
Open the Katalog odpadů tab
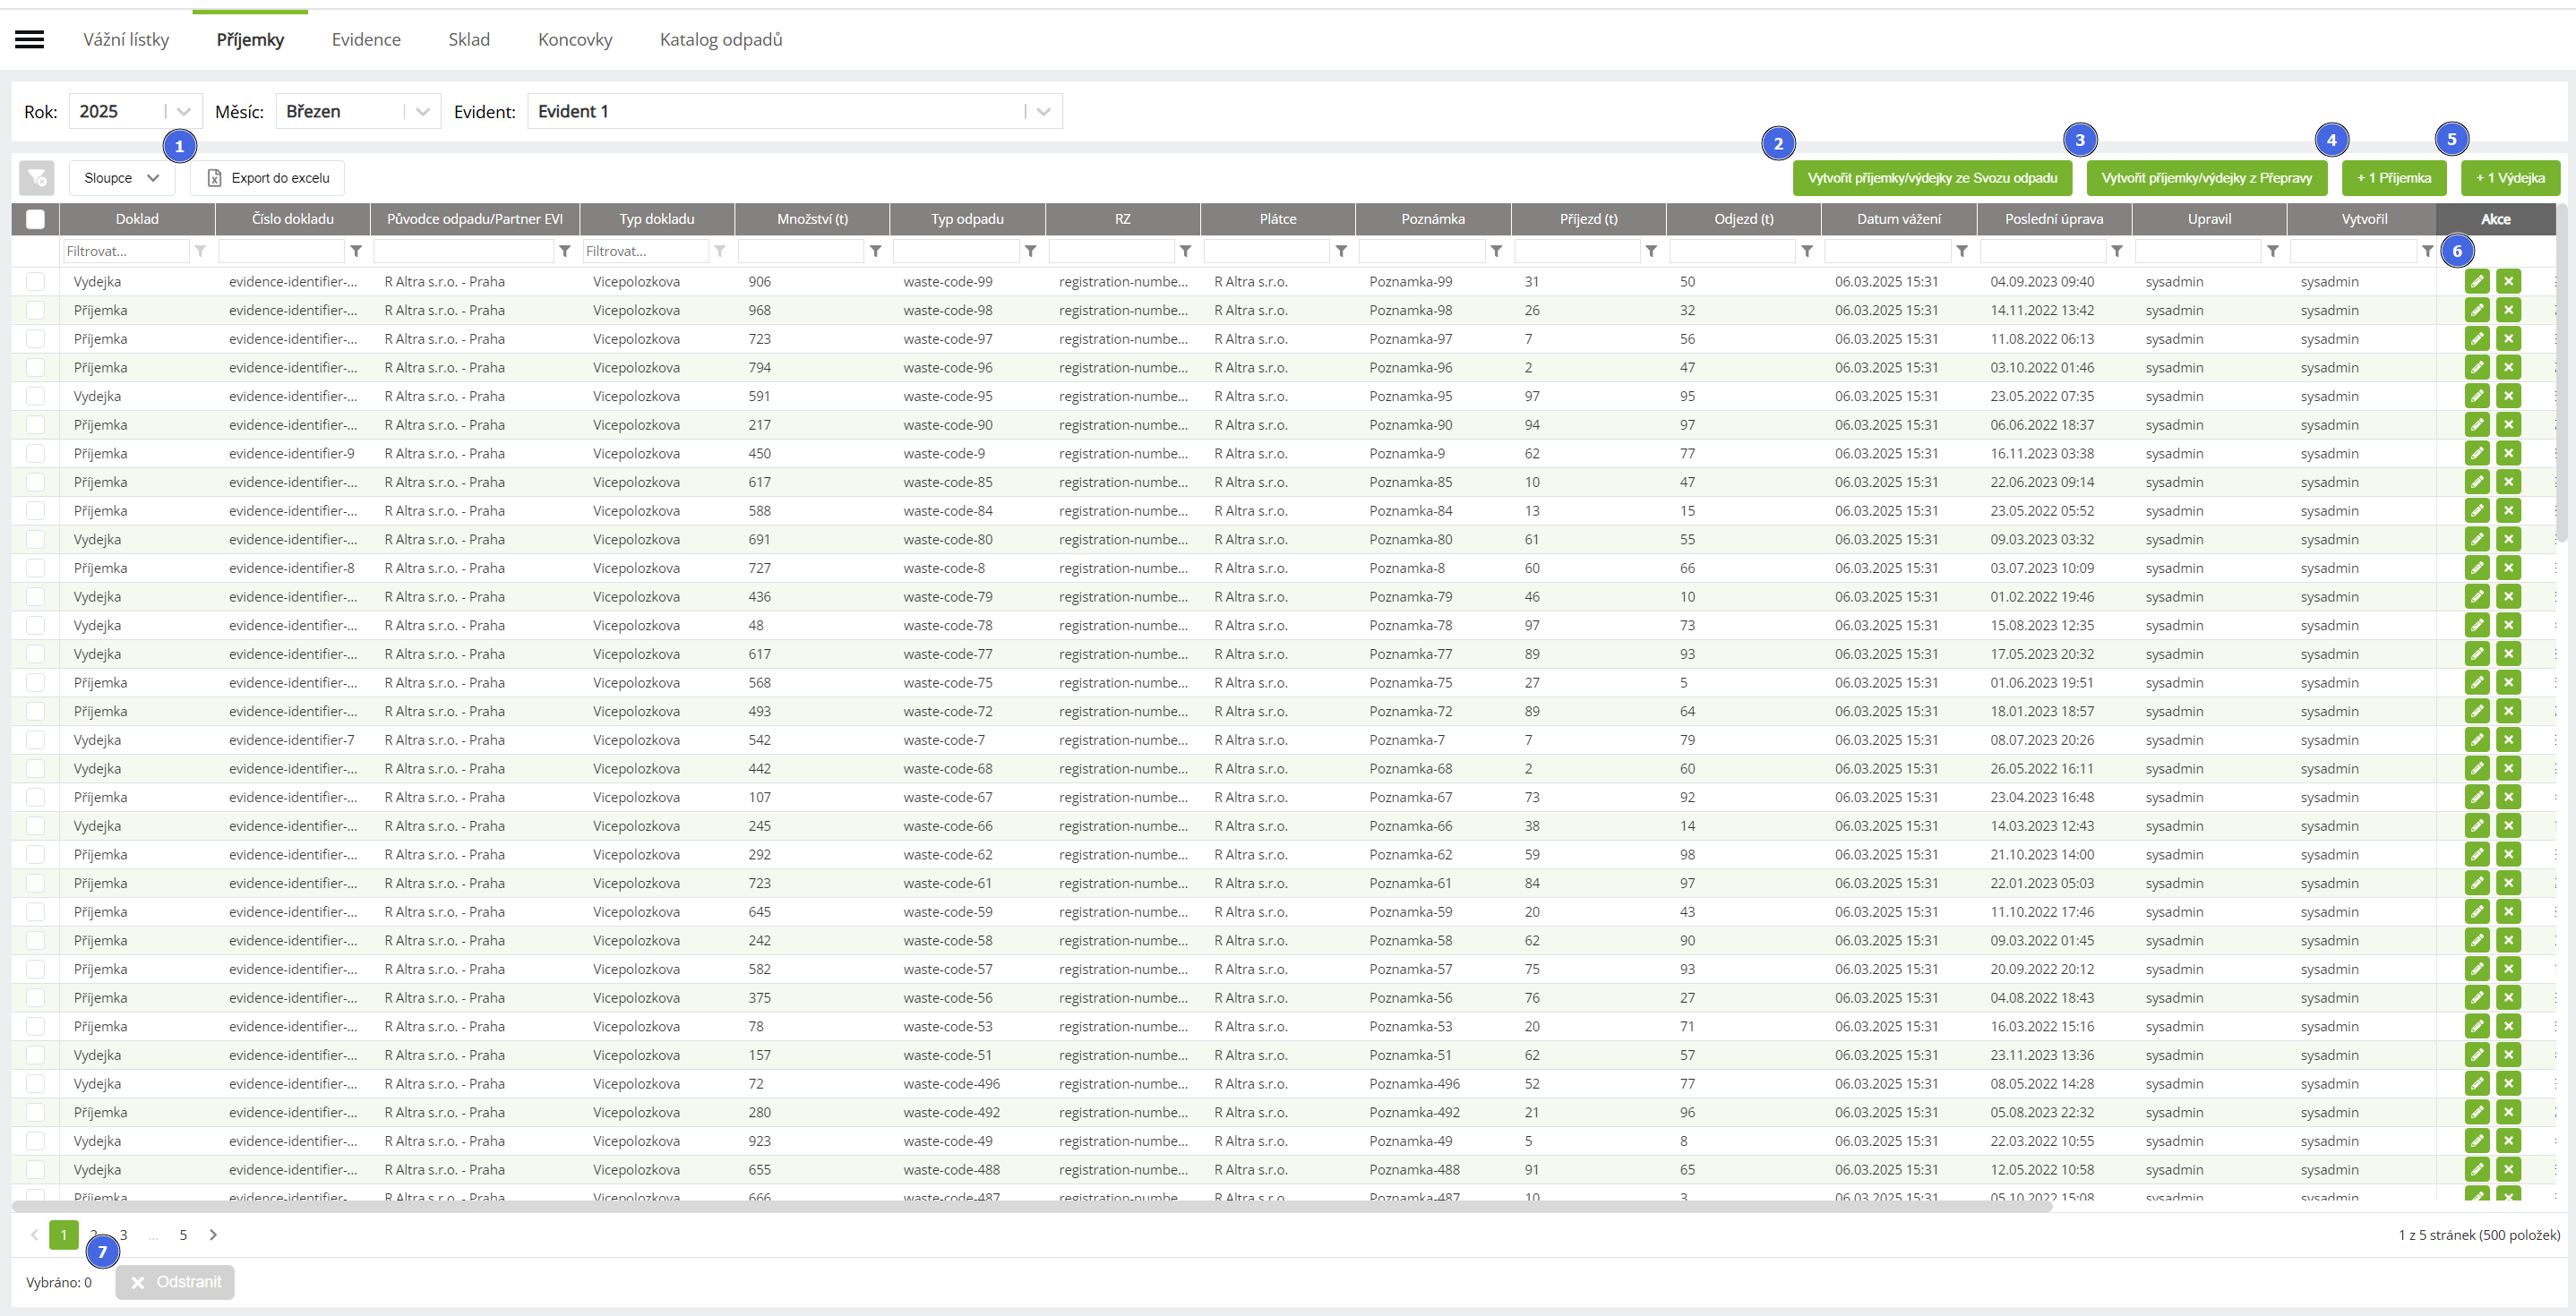(720, 40)
